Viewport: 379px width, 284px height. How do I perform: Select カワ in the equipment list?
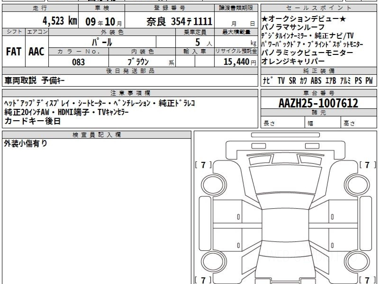(x=304, y=81)
